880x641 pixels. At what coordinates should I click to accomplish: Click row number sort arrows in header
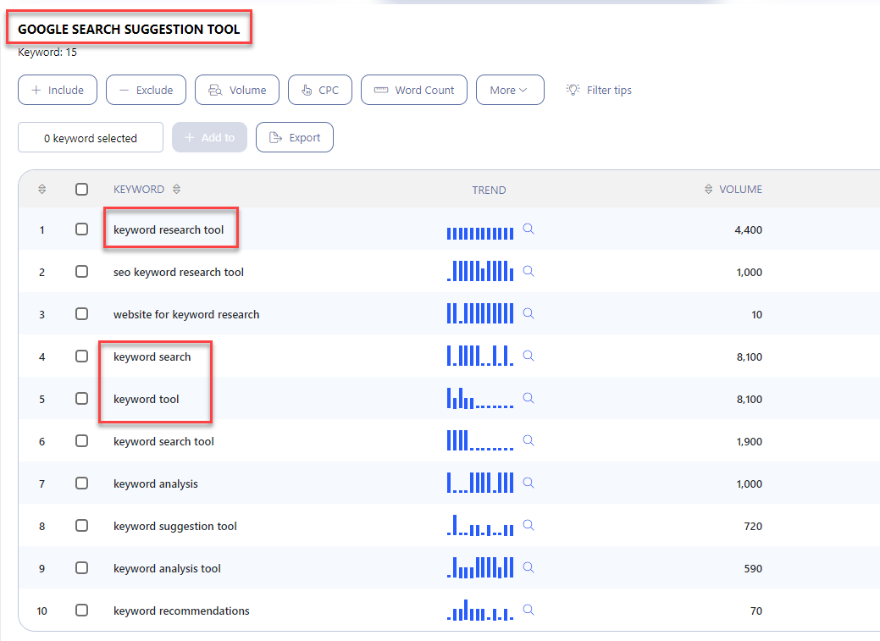tap(42, 189)
